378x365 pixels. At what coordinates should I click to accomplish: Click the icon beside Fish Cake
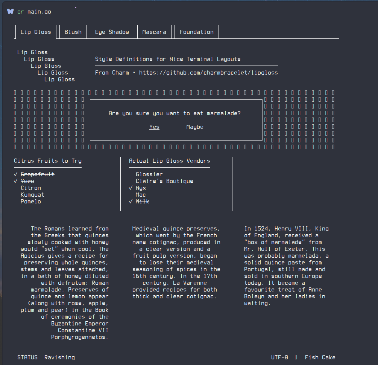click(x=296, y=357)
